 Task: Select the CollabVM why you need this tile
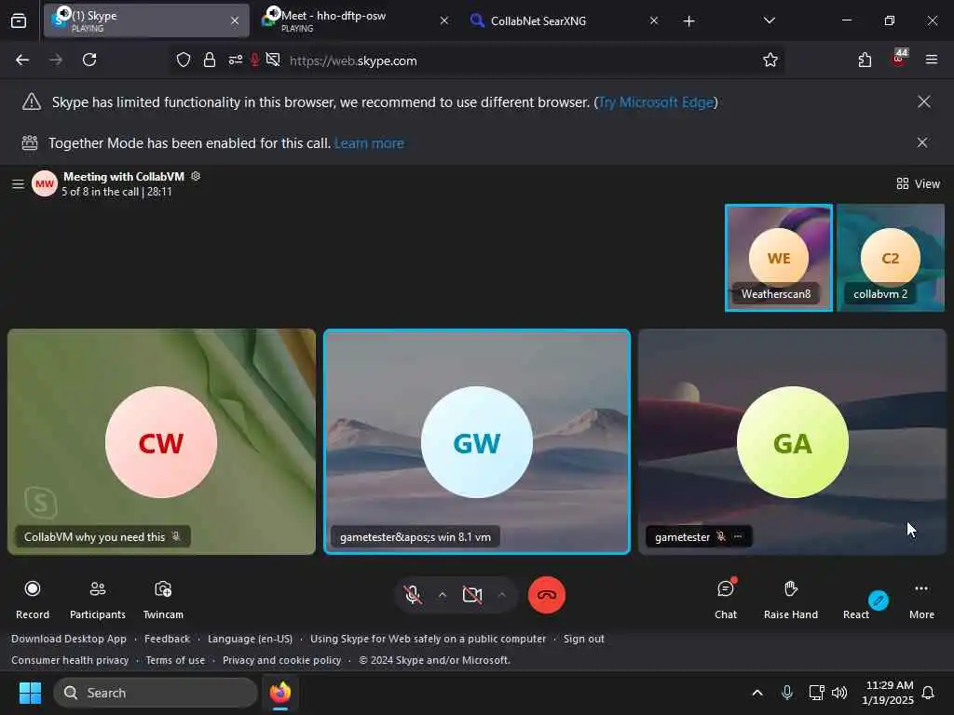161,441
